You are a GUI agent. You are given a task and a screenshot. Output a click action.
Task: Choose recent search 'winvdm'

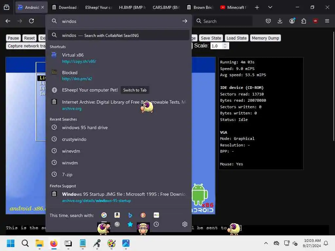pyautogui.click(x=118, y=163)
